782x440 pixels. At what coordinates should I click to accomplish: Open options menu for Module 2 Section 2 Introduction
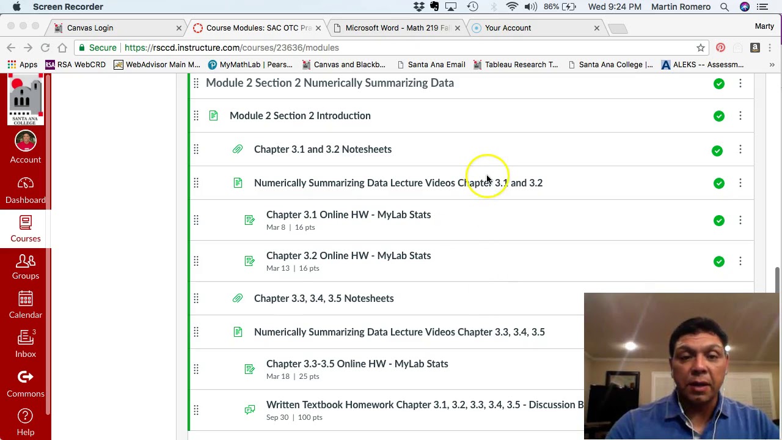740,116
